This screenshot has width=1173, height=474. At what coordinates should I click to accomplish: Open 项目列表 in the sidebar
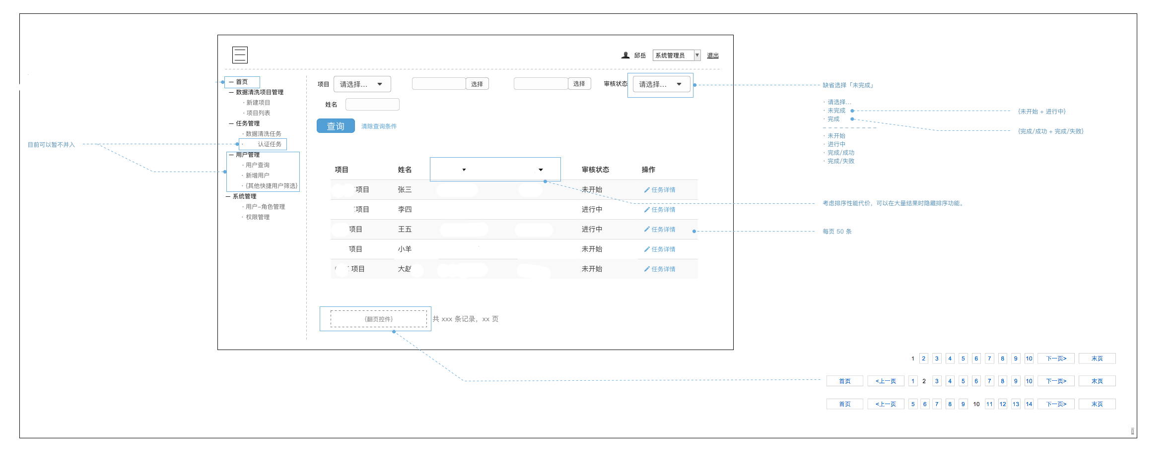(x=258, y=113)
